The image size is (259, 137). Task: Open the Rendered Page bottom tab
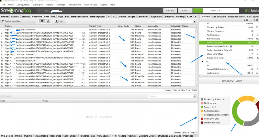coord(87,136)
